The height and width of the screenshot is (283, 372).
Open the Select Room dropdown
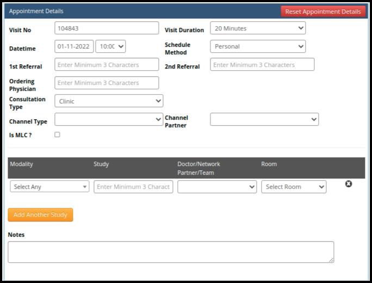[294, 187]
